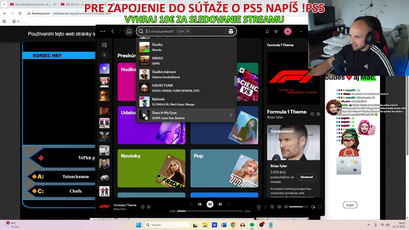Open Friend Activity icon in Spotify

click(276, 31)
